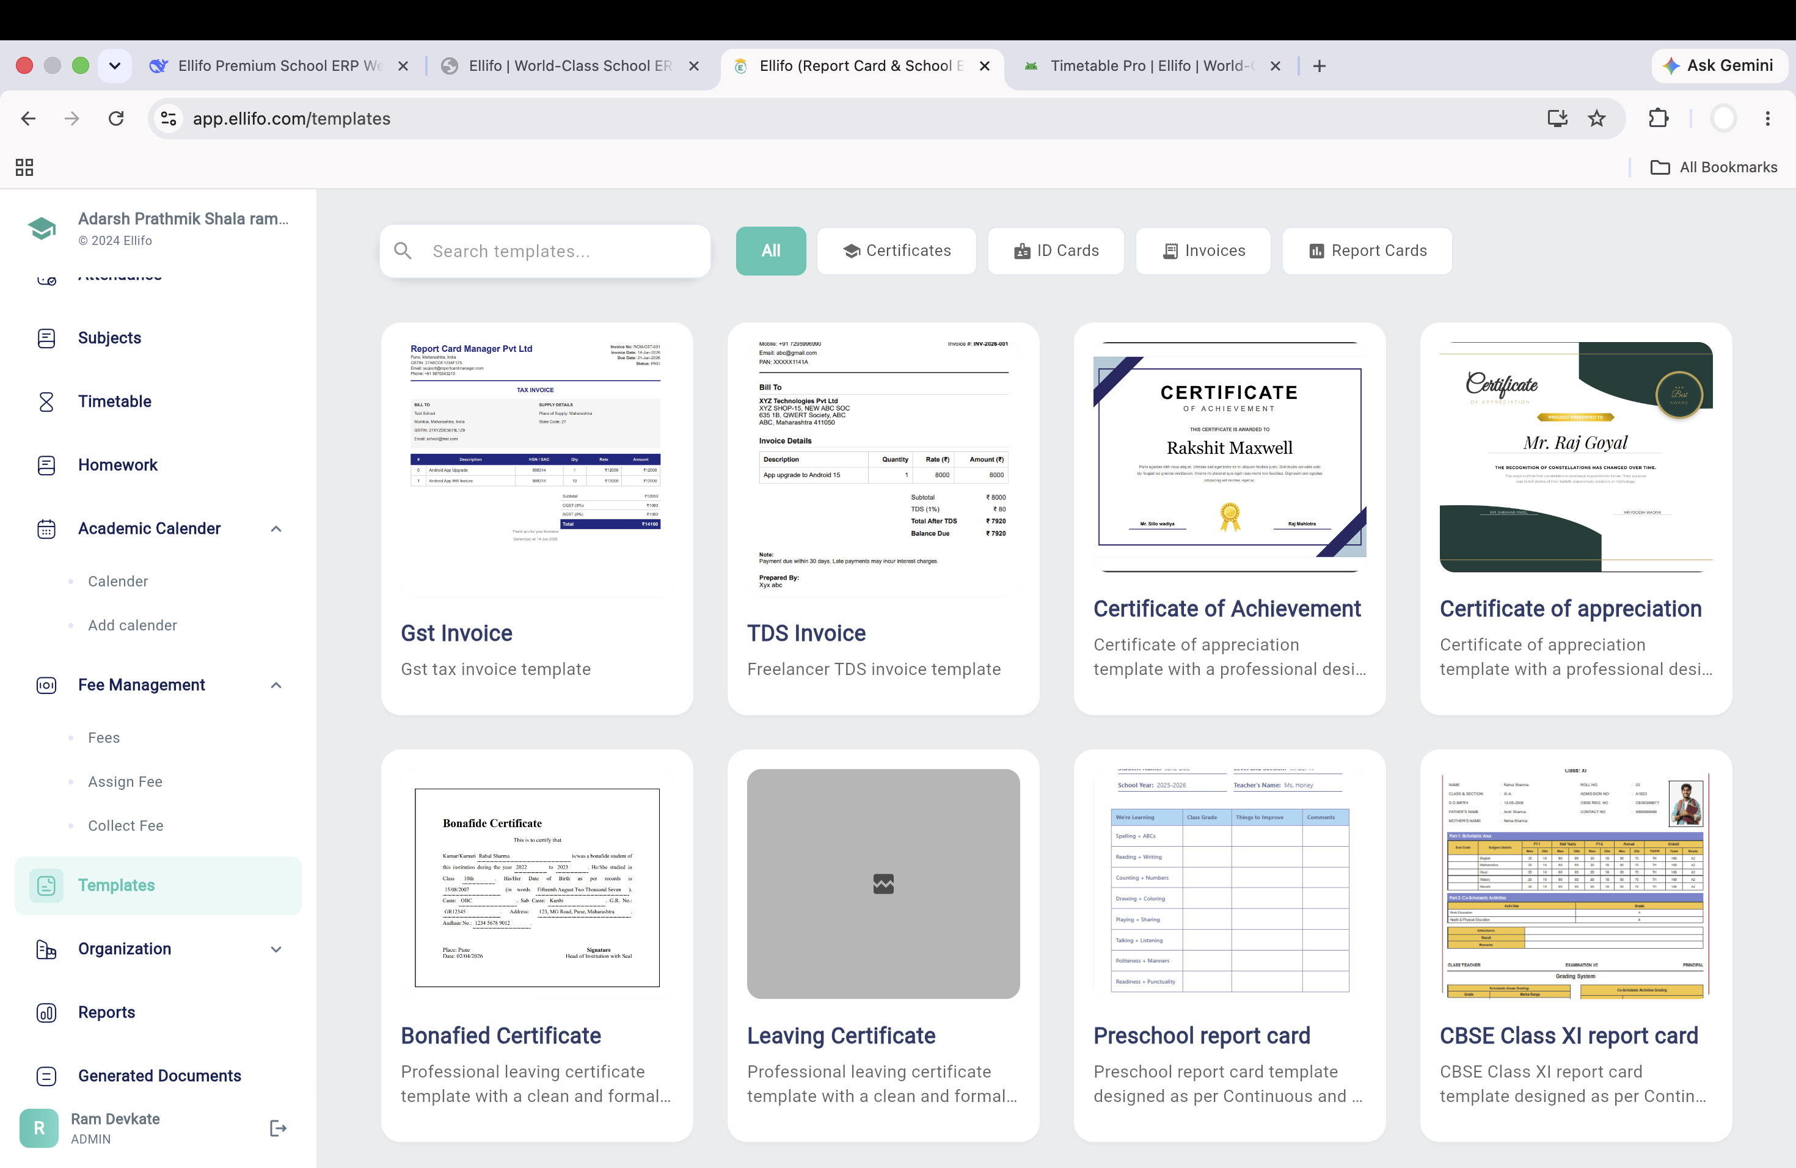Open the Leaving Certificate placeholder thumbnail

[883, 885]
